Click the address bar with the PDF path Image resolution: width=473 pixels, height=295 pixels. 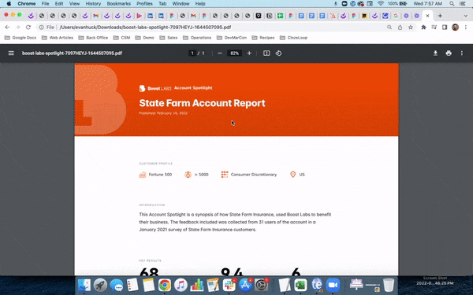[145, 28]
